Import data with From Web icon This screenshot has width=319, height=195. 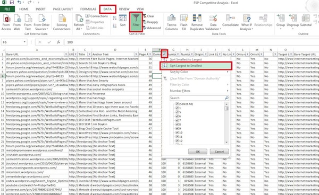17,22
